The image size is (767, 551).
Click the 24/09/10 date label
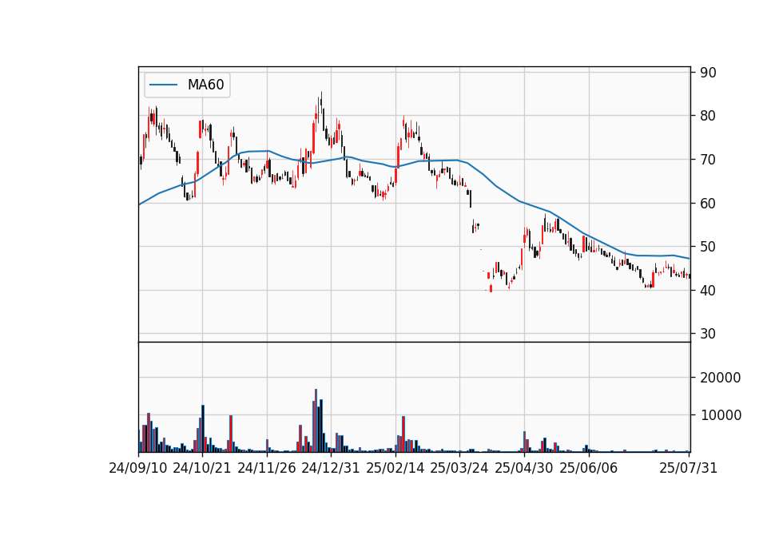click(x=138, y=468)
